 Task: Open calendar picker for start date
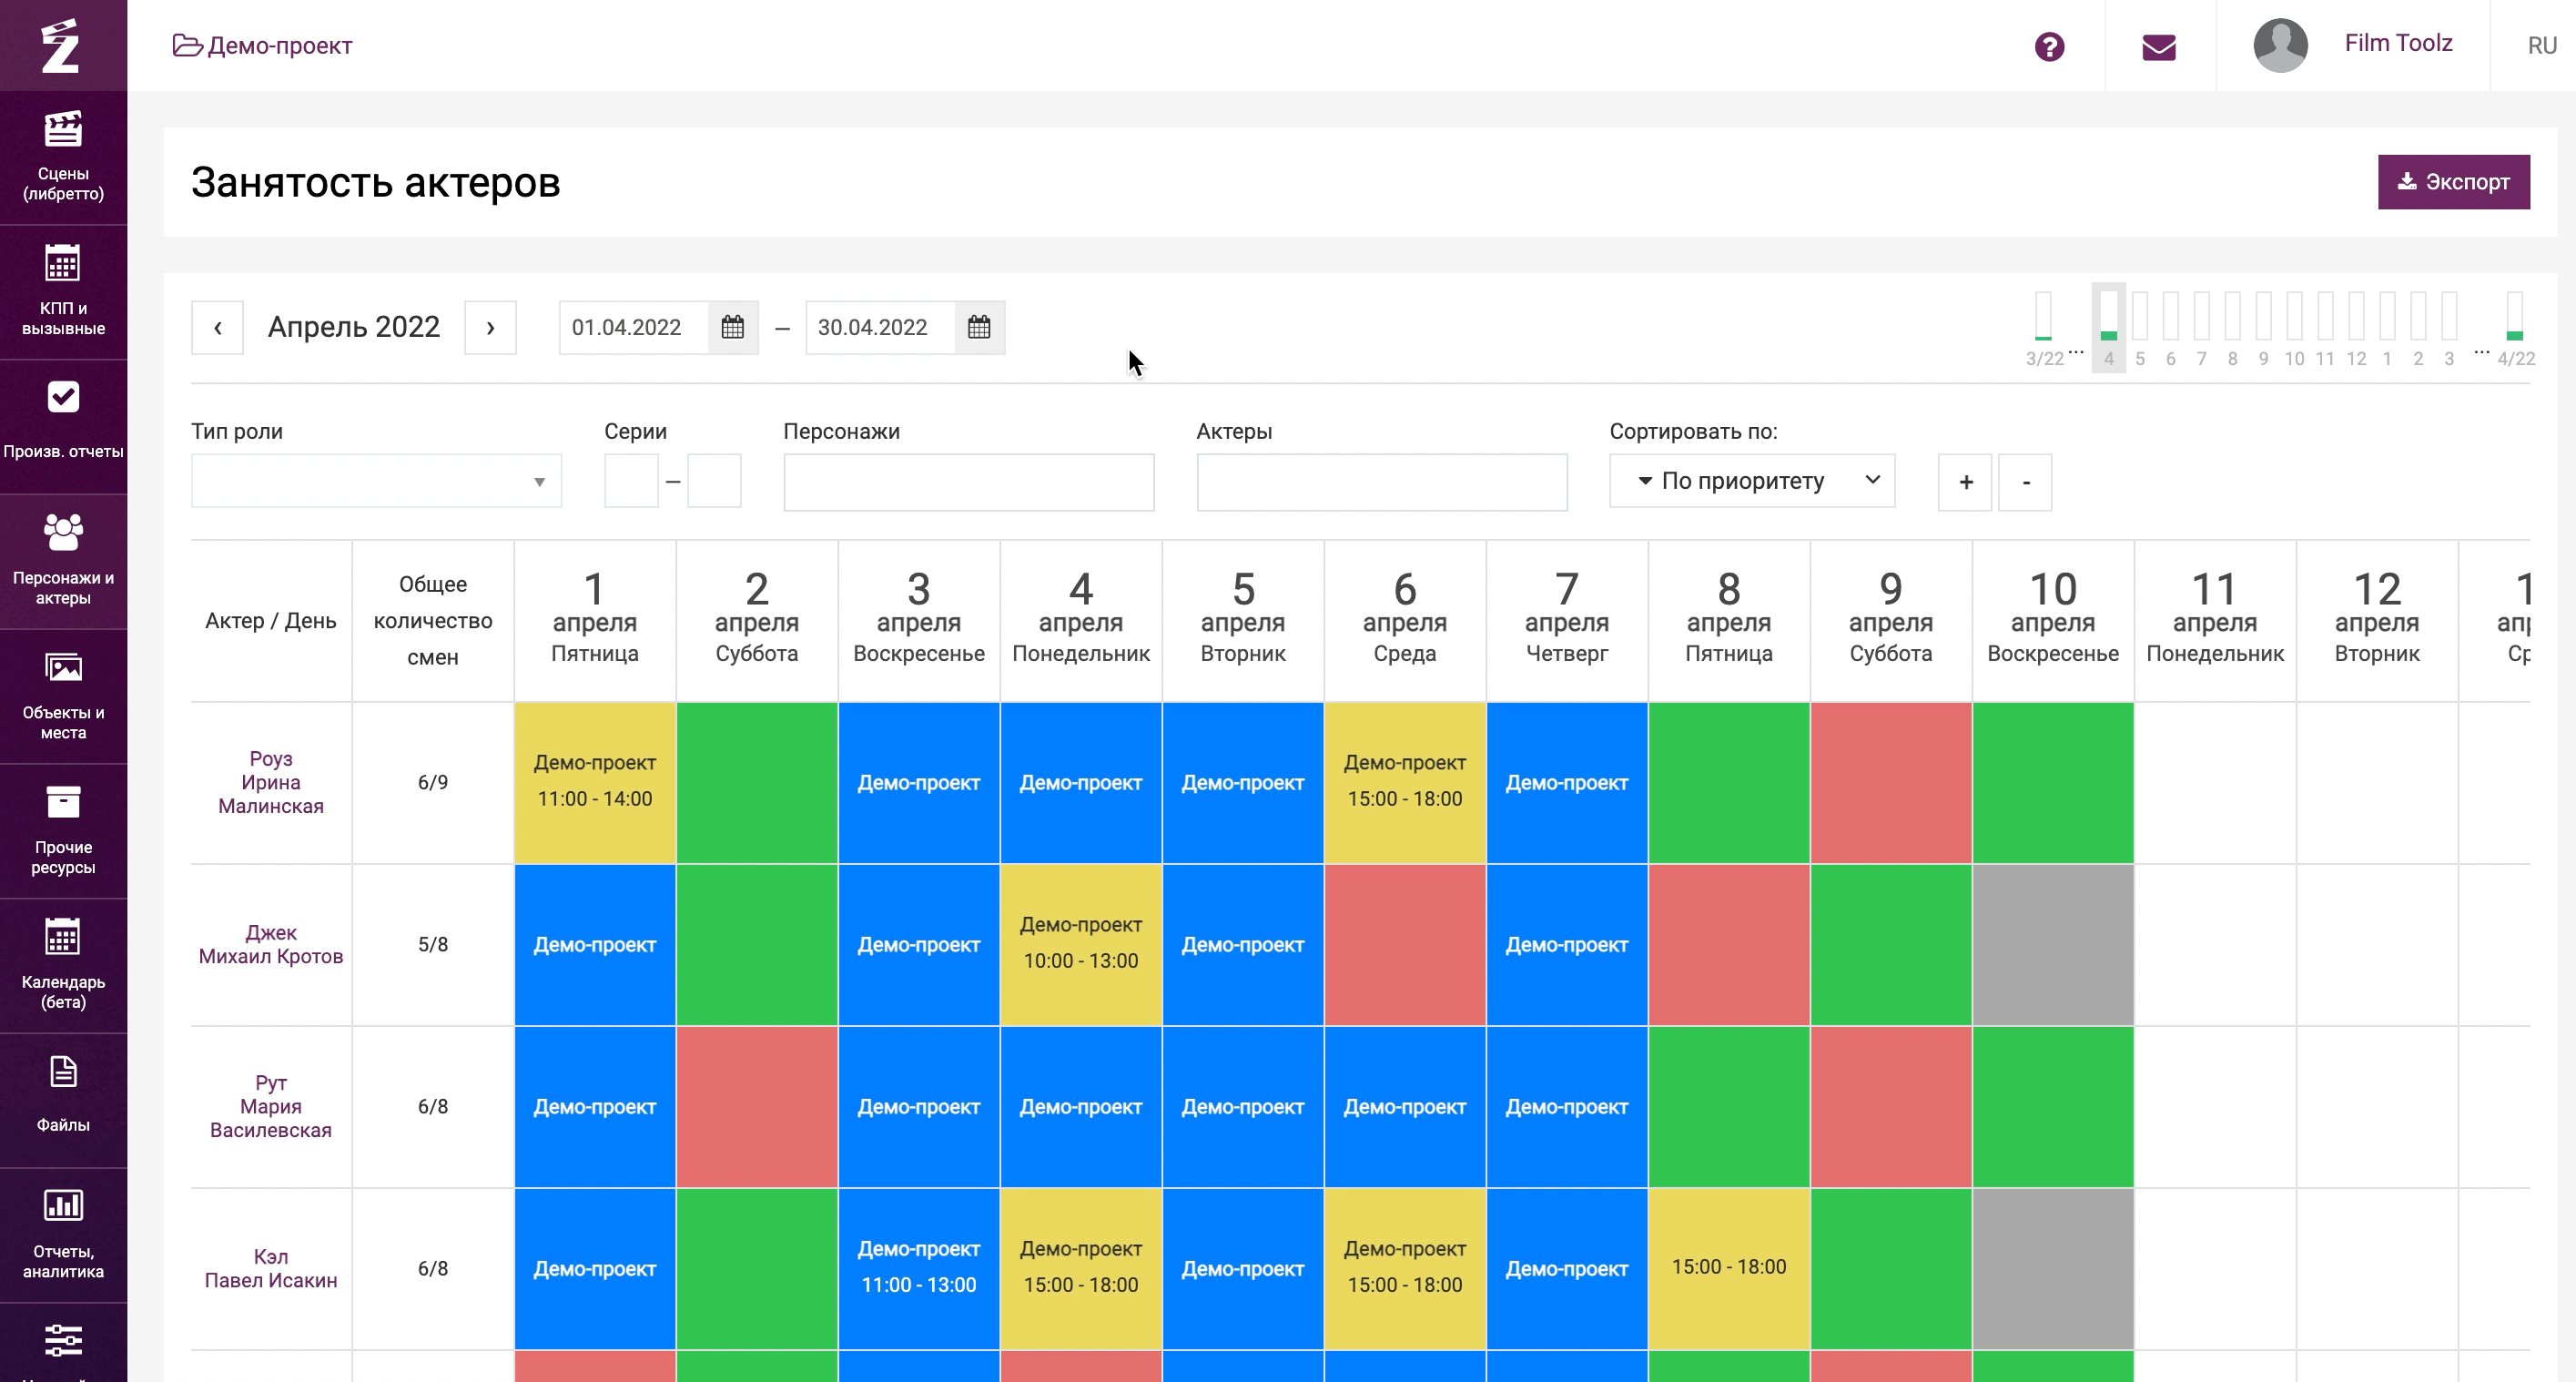(732, 327)
